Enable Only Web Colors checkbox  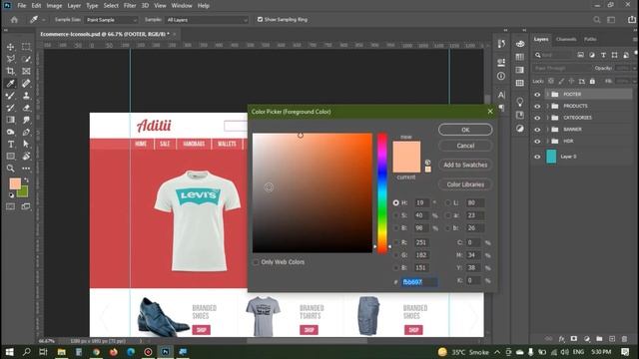click(256, 262)
